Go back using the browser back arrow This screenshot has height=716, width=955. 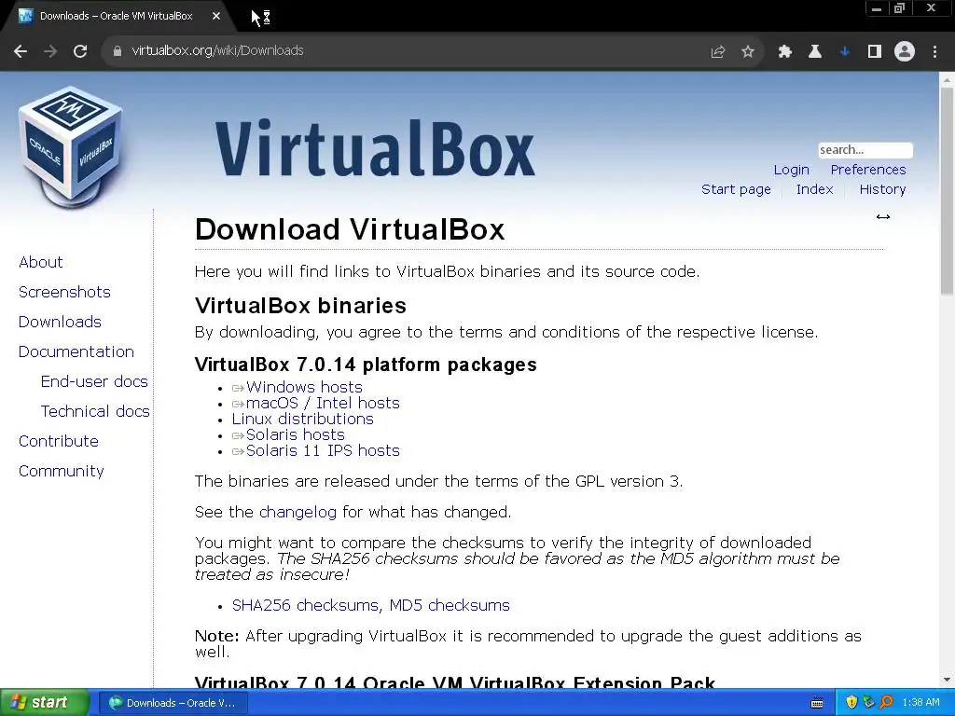[x=21, y=51]
